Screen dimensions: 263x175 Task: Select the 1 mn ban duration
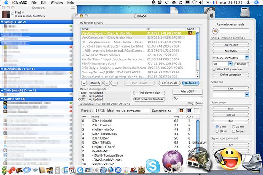[x=217, y=126]
